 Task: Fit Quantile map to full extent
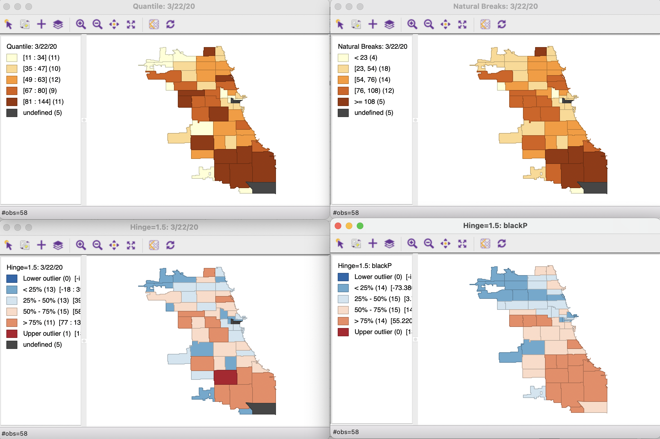[x=131, y=24]
